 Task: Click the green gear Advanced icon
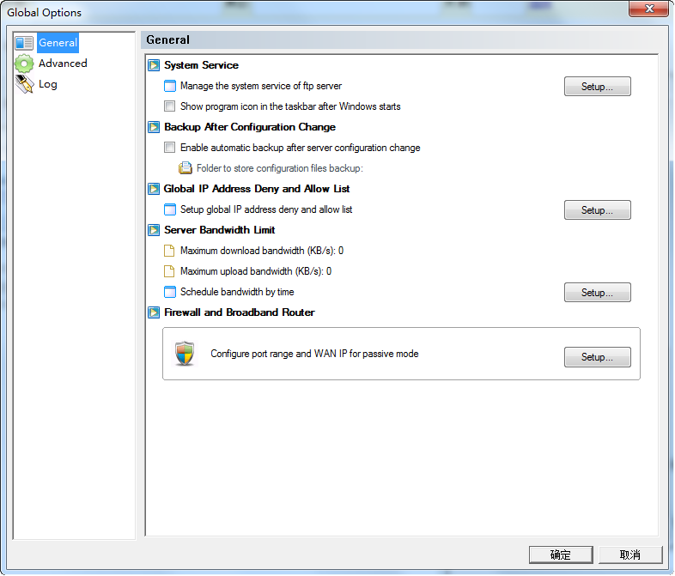pos(24,64)
